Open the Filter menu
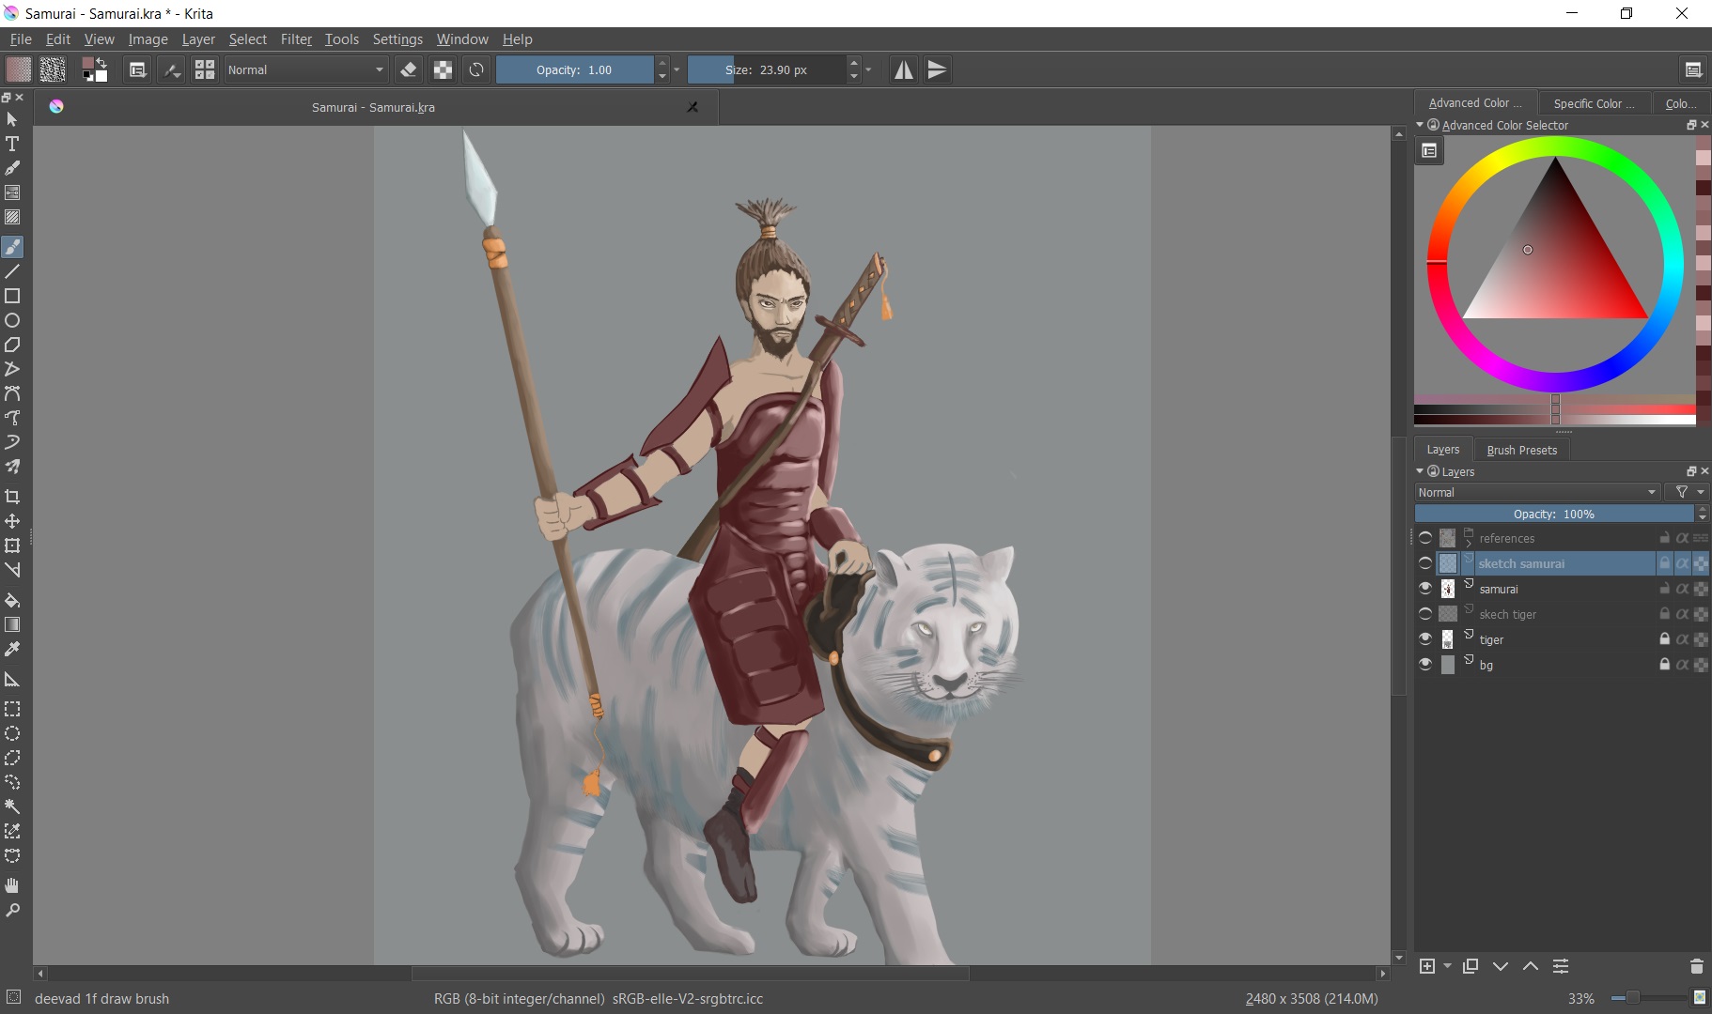The width and height of the screenshot is (1712, 1014). (x=296, y=39)
